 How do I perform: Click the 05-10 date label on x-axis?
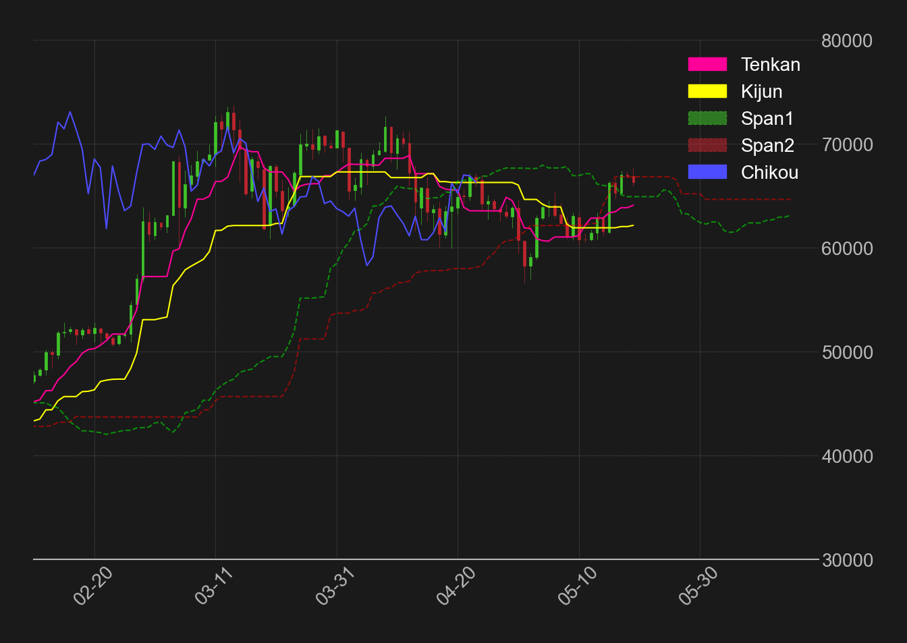(578, 586)
